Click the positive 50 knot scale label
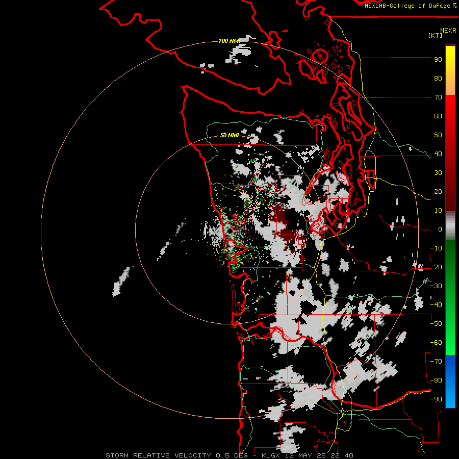 438,135
